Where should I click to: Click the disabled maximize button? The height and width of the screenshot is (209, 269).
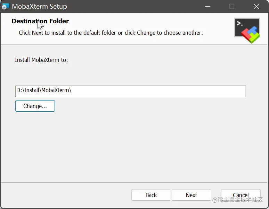[x=231, y=7]
